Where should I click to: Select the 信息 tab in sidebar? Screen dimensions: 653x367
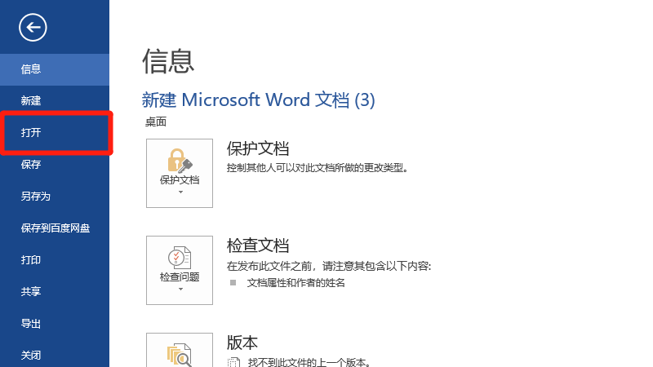tap(31, 69)
